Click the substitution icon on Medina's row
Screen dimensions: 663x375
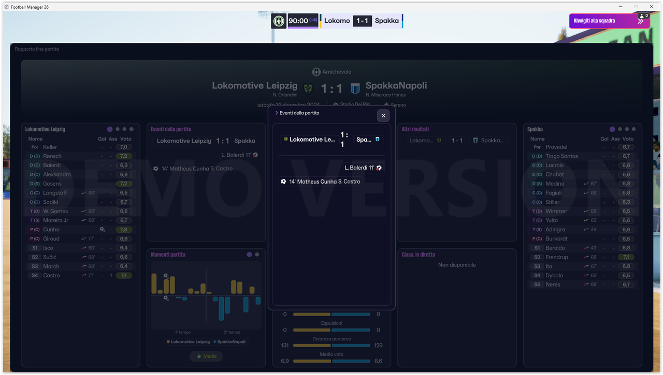click(586, 184)
